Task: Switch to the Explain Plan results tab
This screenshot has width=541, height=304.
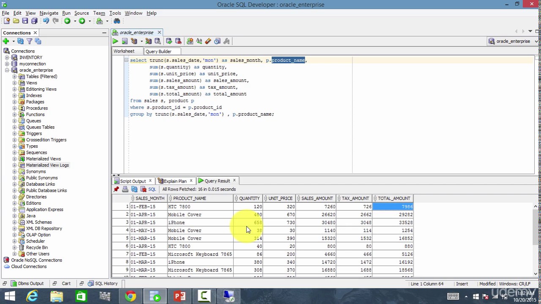Action: coord(175,181)
